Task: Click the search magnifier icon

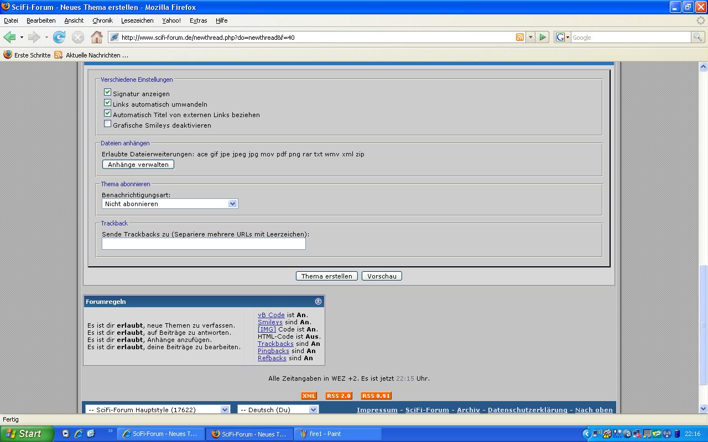Action: point(698,37)
